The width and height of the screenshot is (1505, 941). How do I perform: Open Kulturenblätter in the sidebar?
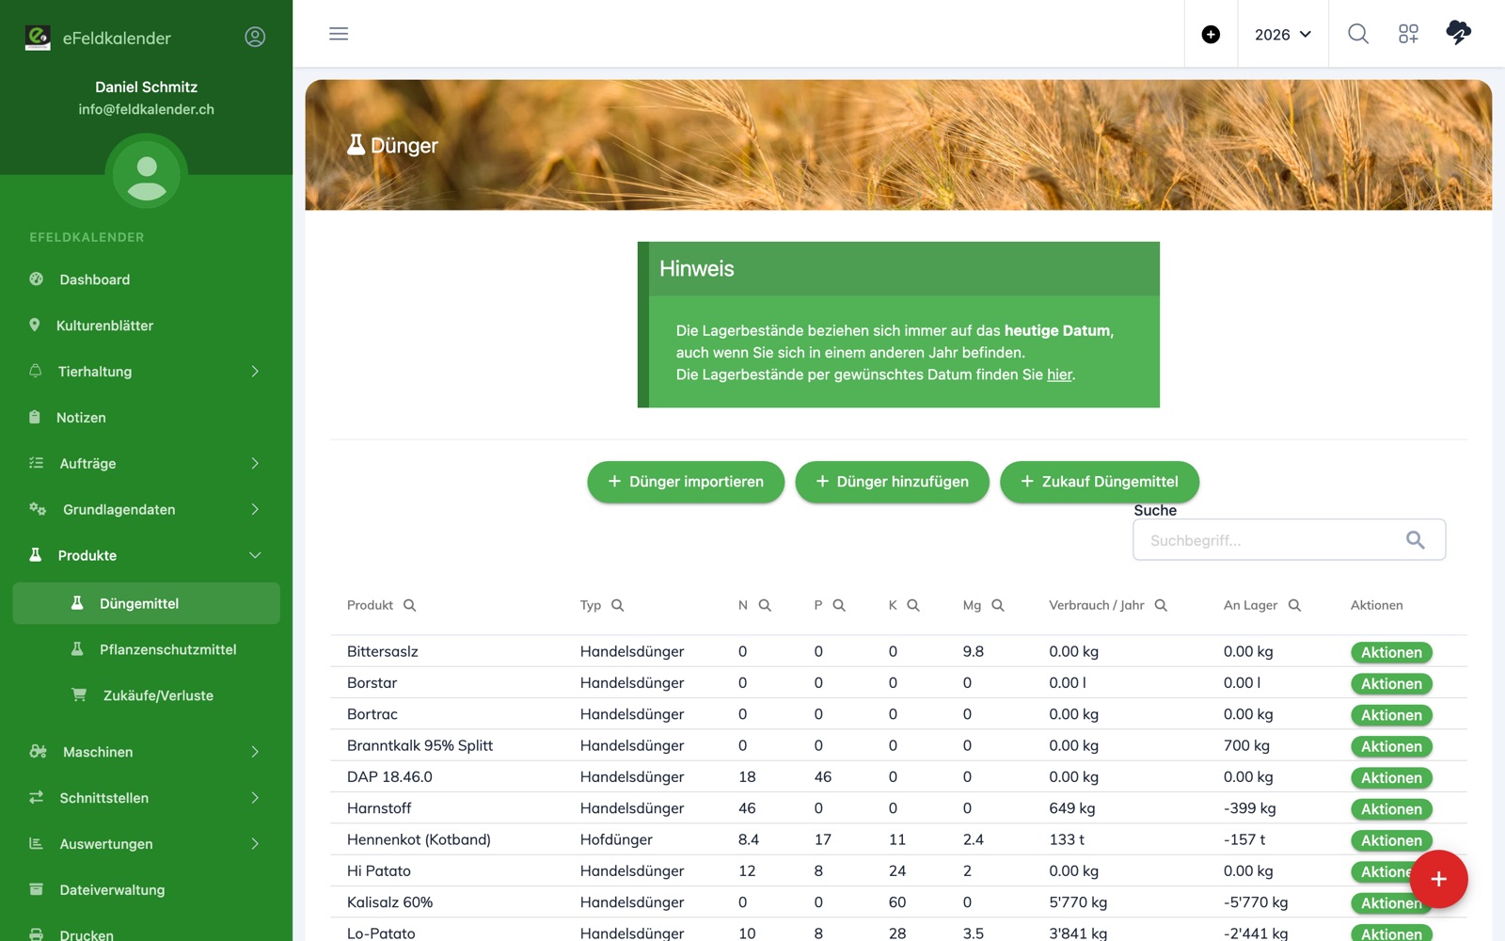click(x=147, y=326)
